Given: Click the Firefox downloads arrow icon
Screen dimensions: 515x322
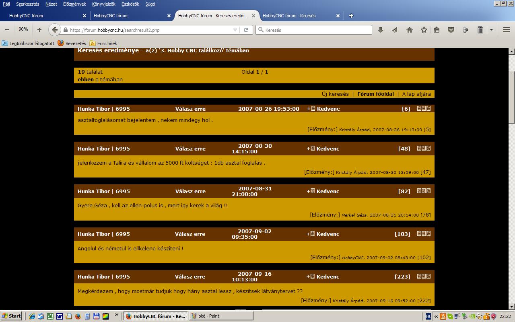Looking at the screenshot, I should 380,30.
